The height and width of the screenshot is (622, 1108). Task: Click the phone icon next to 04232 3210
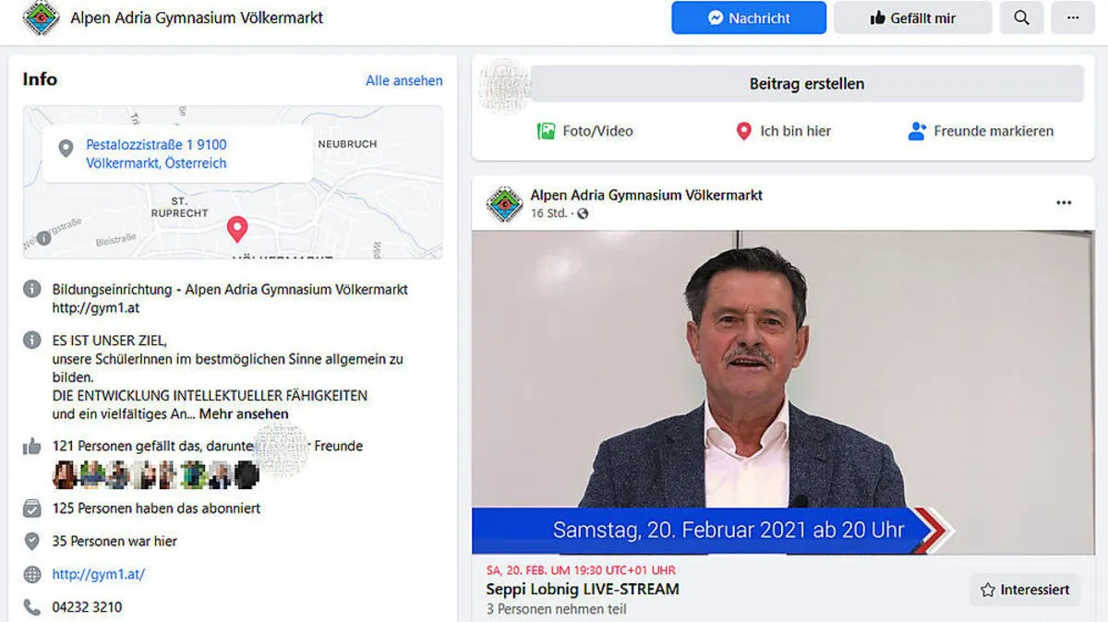pyautogui.click(x=30, y=606)
